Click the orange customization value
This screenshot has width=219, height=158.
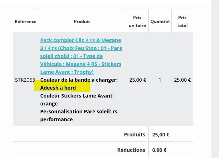[49, 104]
